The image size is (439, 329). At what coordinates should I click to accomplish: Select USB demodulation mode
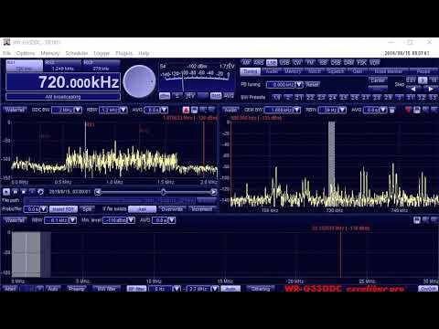[x=284, y=62]
